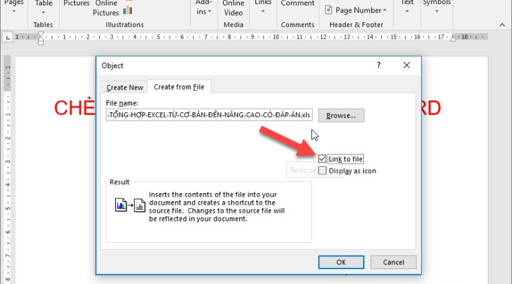Click the Browse... button
512x284 pixels.
pyautogui.click(x=341, y=116)
